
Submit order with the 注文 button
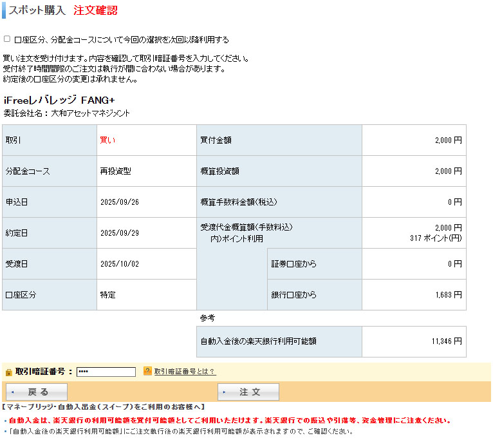[x=248, y=392]
